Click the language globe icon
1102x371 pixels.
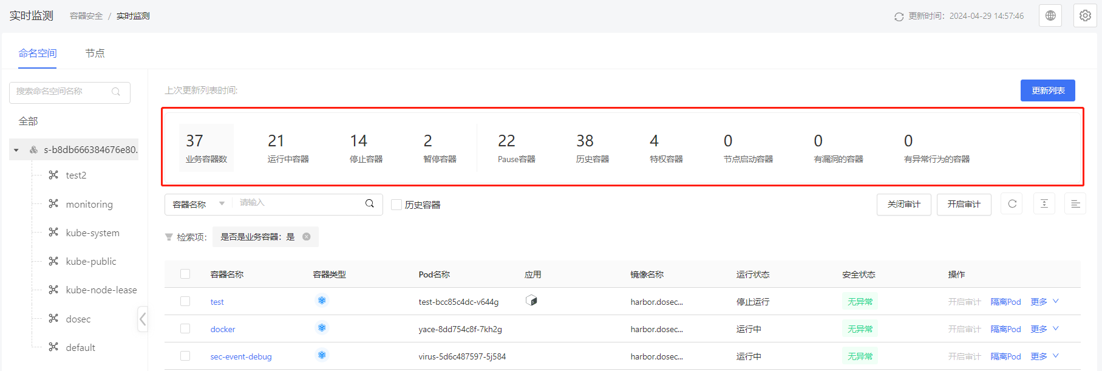[1050, 16]
